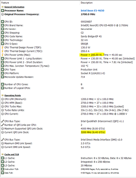Select the 4000 MHz (8.00 GT/s) value
Viewport: 136px width, 178px height.
(x=93, y=129)
